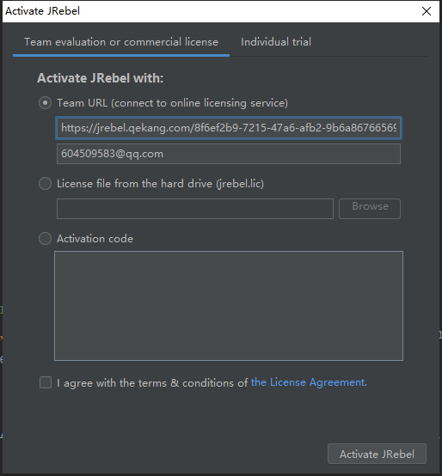Close the Activate JRebel dialog
The width and height of the screenshot is (442, 476).
tap(427, 11)
